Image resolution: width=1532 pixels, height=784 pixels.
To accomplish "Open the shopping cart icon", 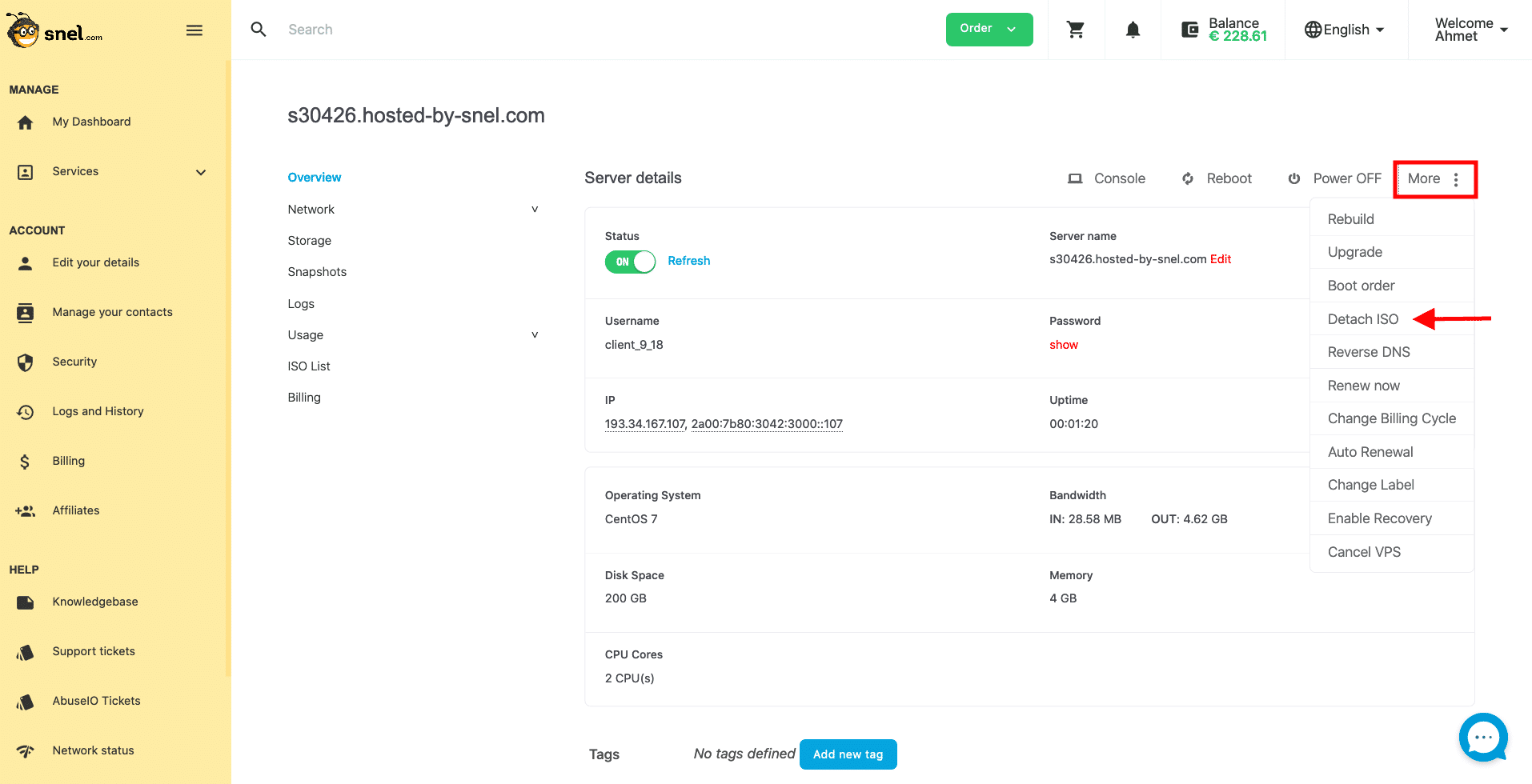I will (1076, 30).
